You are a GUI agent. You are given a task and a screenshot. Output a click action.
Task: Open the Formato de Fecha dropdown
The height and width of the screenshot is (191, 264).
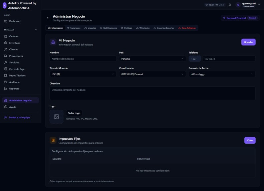[222, 74]
